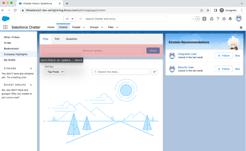The height and width of the screenshot is (151, 246).
Task: Select the Chatter nav tab
Action: 63,27
